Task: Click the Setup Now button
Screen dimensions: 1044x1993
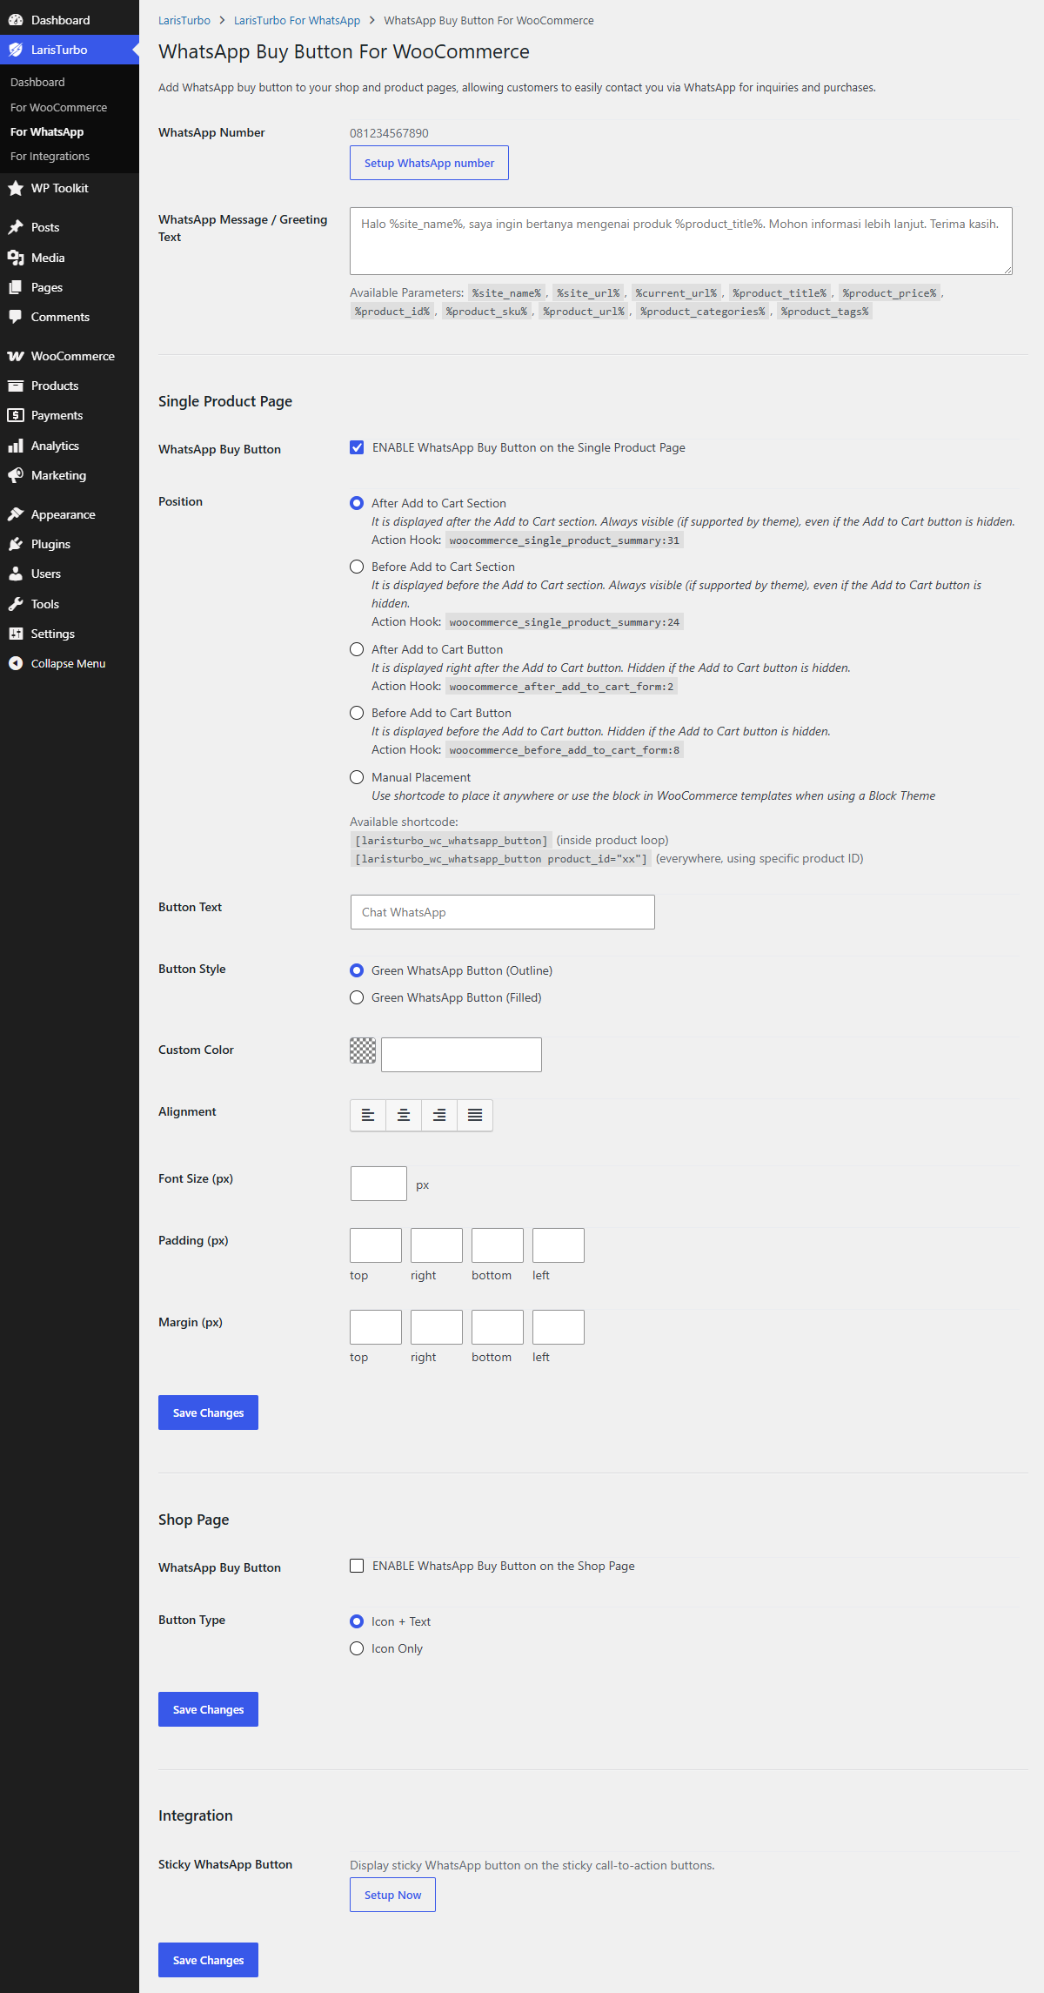Action: point(392,1895)
